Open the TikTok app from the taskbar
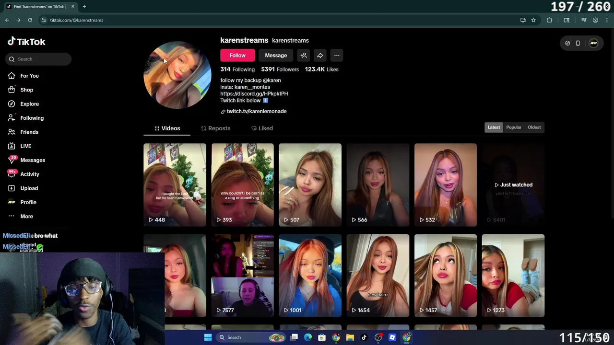Image resolution: width=614 pixels, height=345 pixels. [x=364, y=337]
